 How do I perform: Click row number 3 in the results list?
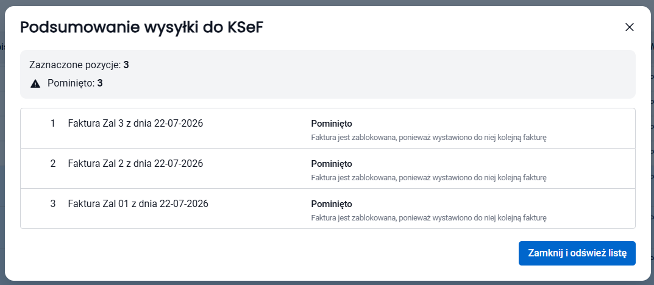[52, 204]
